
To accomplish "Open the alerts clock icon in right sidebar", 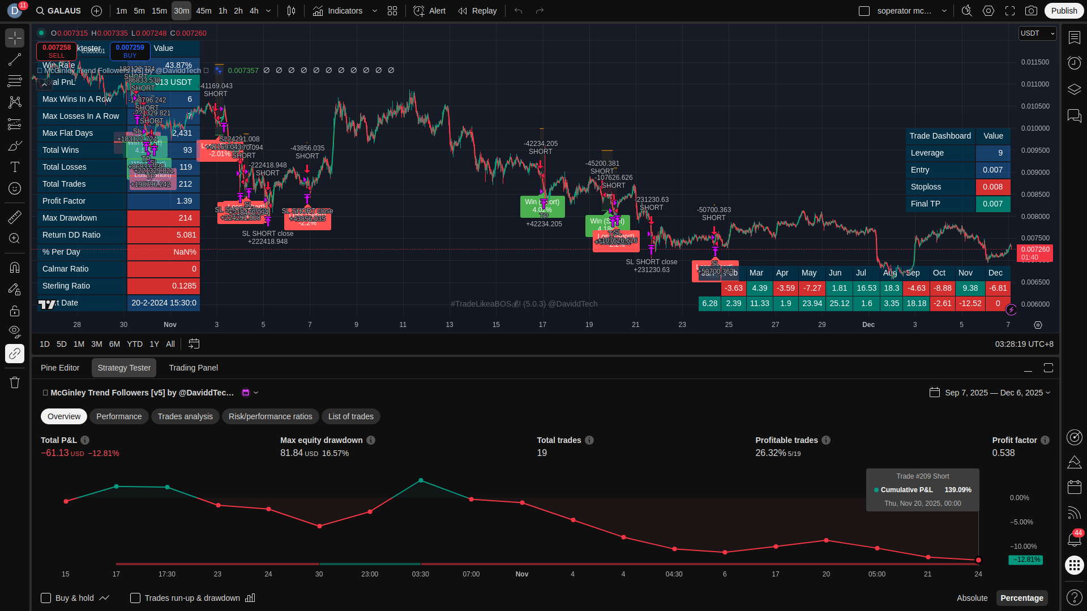I will tap(1074, 62).
